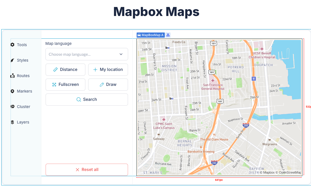Click the car icon in MapBoxMap A tag
The width and height of the screenshot is (311, 188).
point(139,35)
